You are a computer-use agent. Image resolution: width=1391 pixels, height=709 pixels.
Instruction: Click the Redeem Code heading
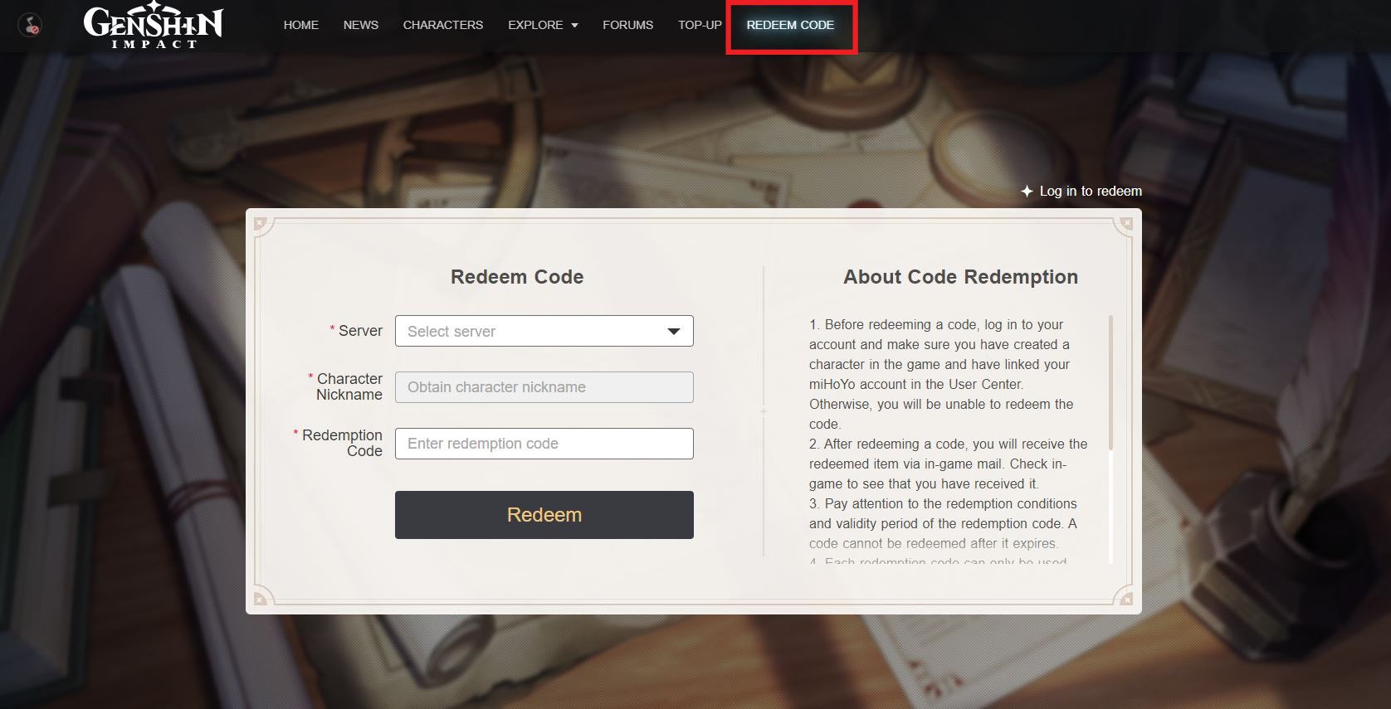pyautogui.click(x=517, y=277)
